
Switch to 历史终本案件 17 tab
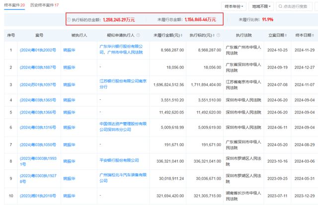pos(44,5)
